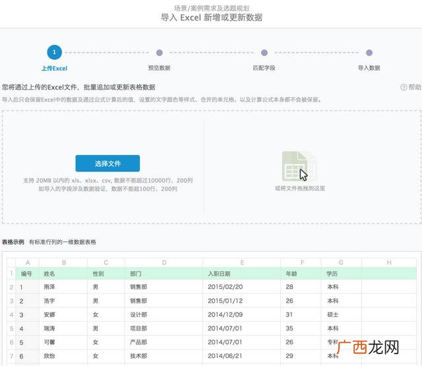Image resolution: width=422 pixels, height=366 pixels.
Task: Click the 年龄 header cell
Action: [x=301, y=274]
